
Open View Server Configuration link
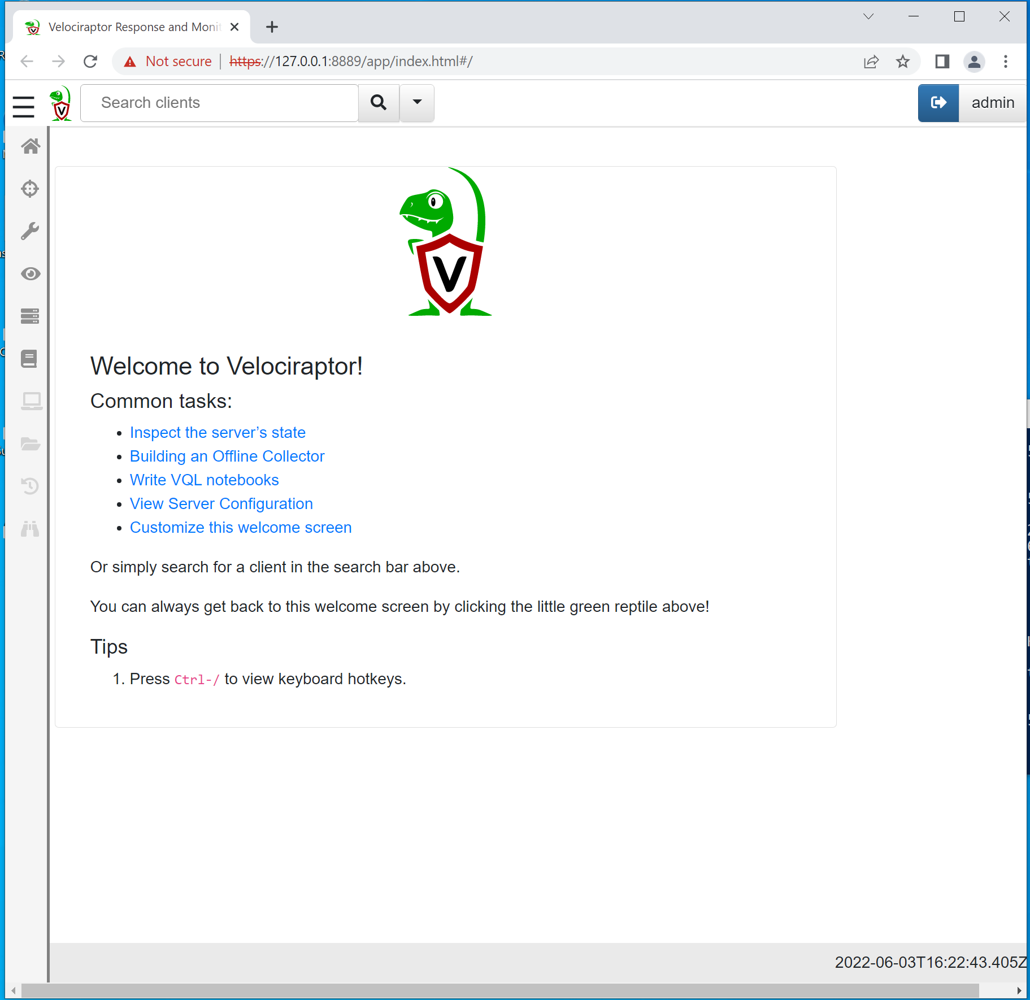[221, 503]
